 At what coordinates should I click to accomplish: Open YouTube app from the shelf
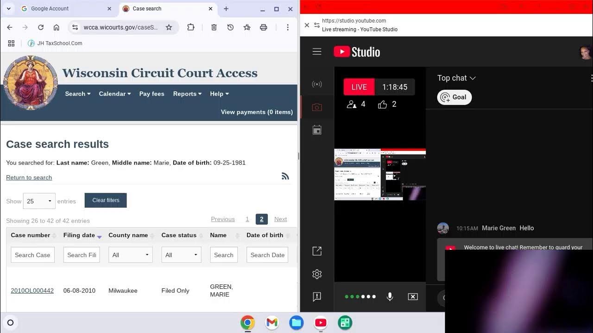[x=321, y=323]
